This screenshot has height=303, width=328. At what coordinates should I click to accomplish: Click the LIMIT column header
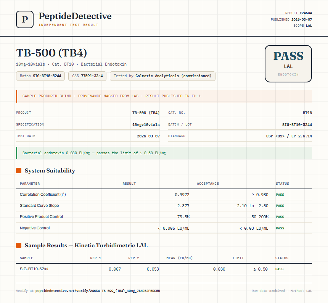tap(238, 258)
